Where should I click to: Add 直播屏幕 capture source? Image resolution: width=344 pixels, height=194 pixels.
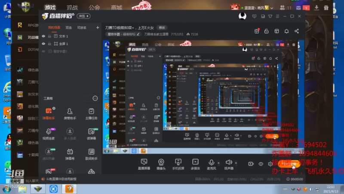click(144, 164)
